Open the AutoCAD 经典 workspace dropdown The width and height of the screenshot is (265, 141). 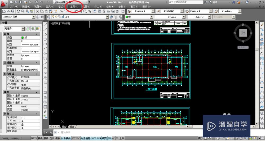tap(33, 17)
